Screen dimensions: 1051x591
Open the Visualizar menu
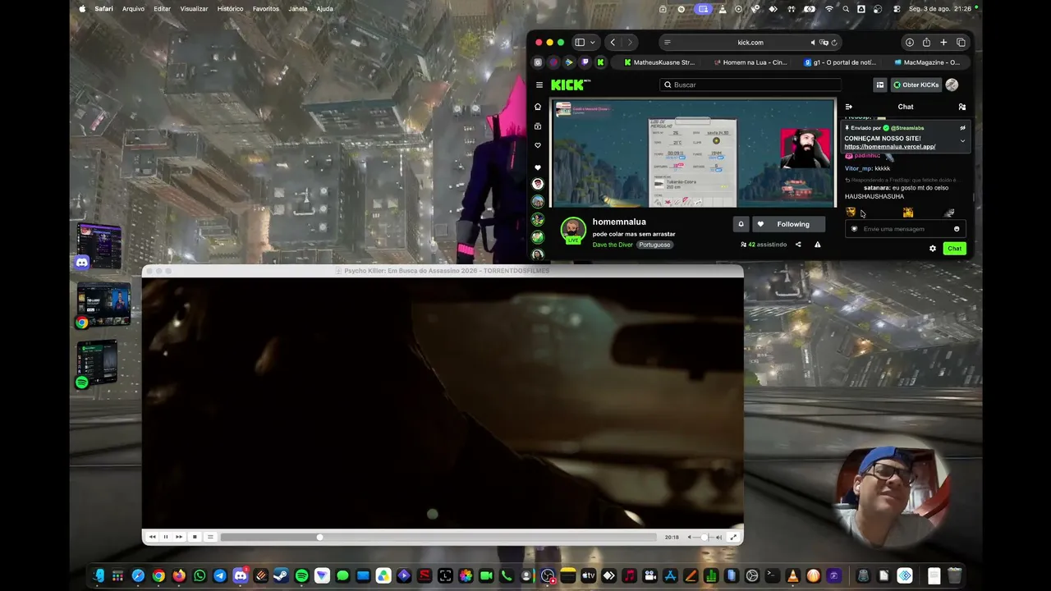tap(194, 9)
